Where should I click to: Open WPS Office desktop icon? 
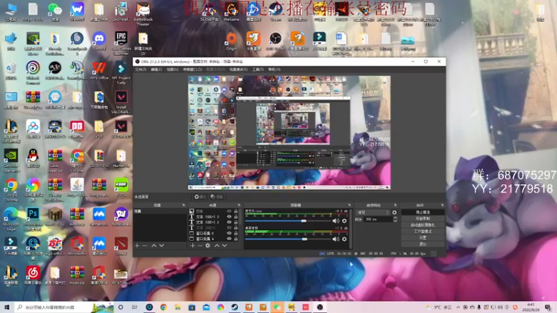point(99,71)
